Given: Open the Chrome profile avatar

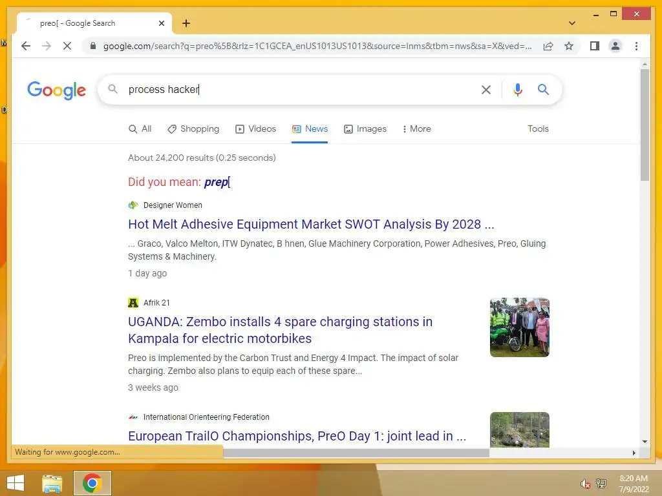Looking at the screenshot, I should tap(615, 46).
